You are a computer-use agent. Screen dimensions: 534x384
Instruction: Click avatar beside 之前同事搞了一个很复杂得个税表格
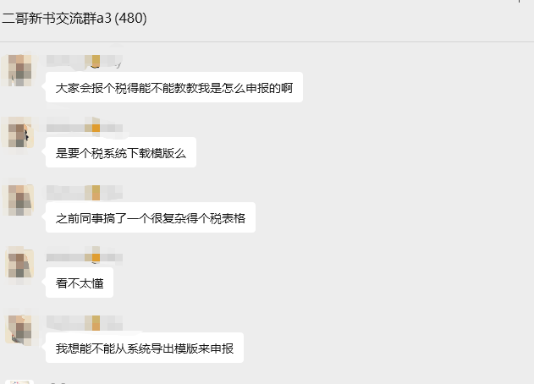pos(19,199)
